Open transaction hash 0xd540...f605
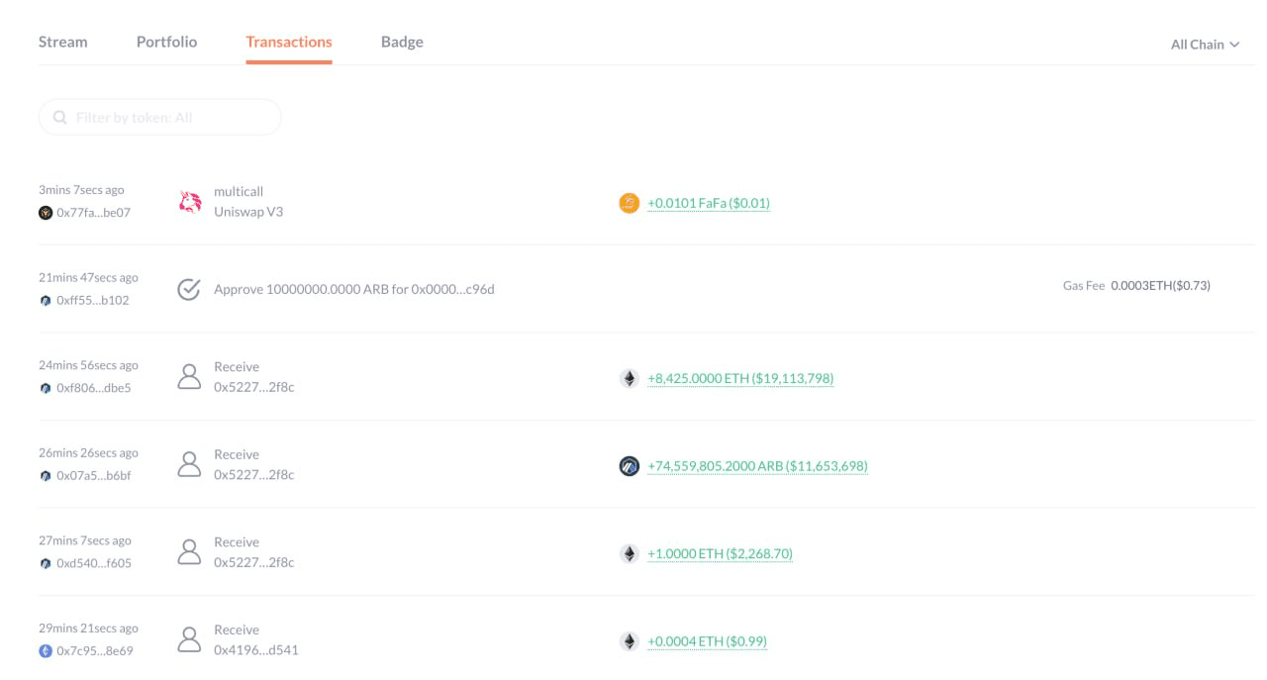 (93, 563)
